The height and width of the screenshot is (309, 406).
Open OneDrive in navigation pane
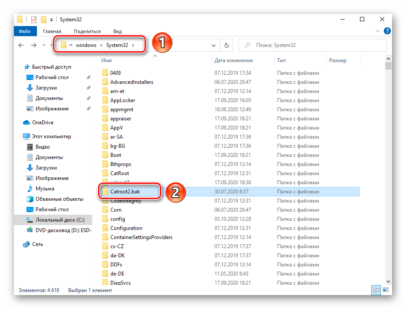(x=43, y=123)
